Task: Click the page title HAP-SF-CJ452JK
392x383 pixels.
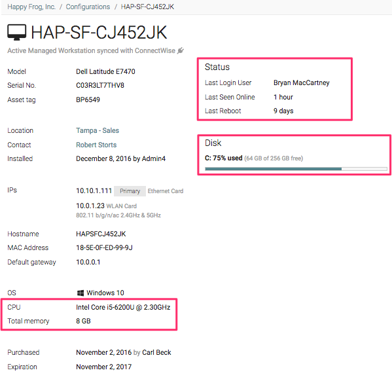Action: [x=99, y=33]
